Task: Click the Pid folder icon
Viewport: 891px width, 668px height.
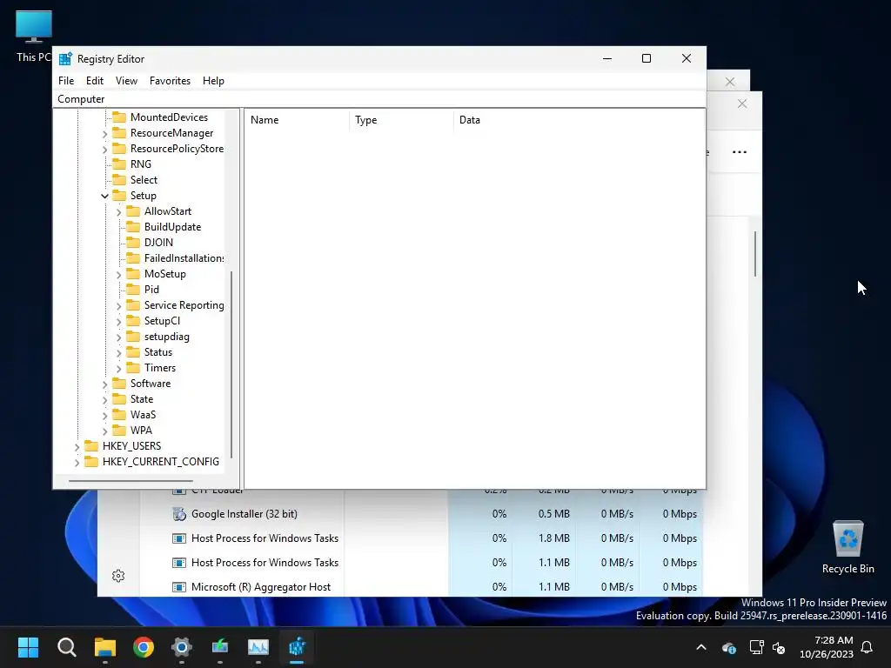Action: pos(133,289)
